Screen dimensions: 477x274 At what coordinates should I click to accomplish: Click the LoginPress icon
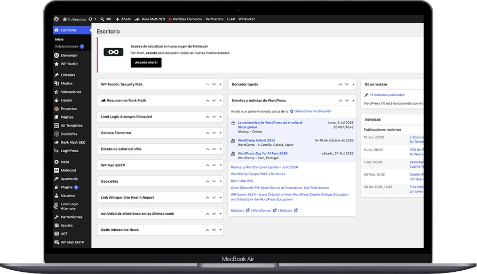pyautogui.click(x=56, y=151)
